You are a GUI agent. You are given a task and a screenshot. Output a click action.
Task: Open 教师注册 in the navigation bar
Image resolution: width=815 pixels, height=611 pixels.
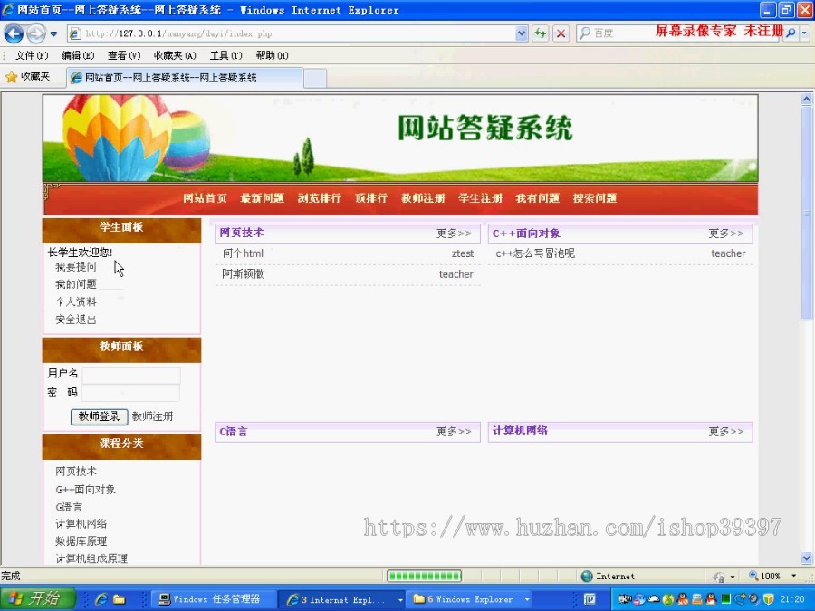tap(423, 198)
